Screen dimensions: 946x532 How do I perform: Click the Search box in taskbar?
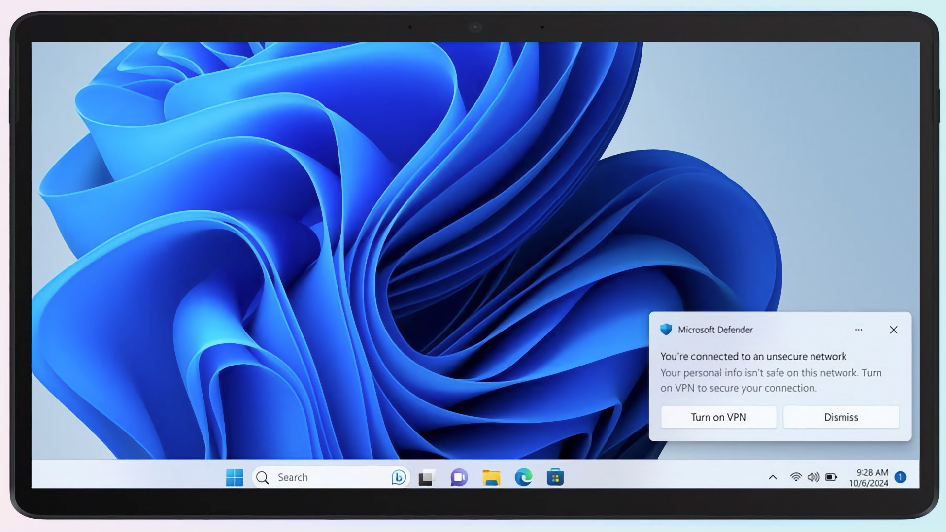coord(331,477)
